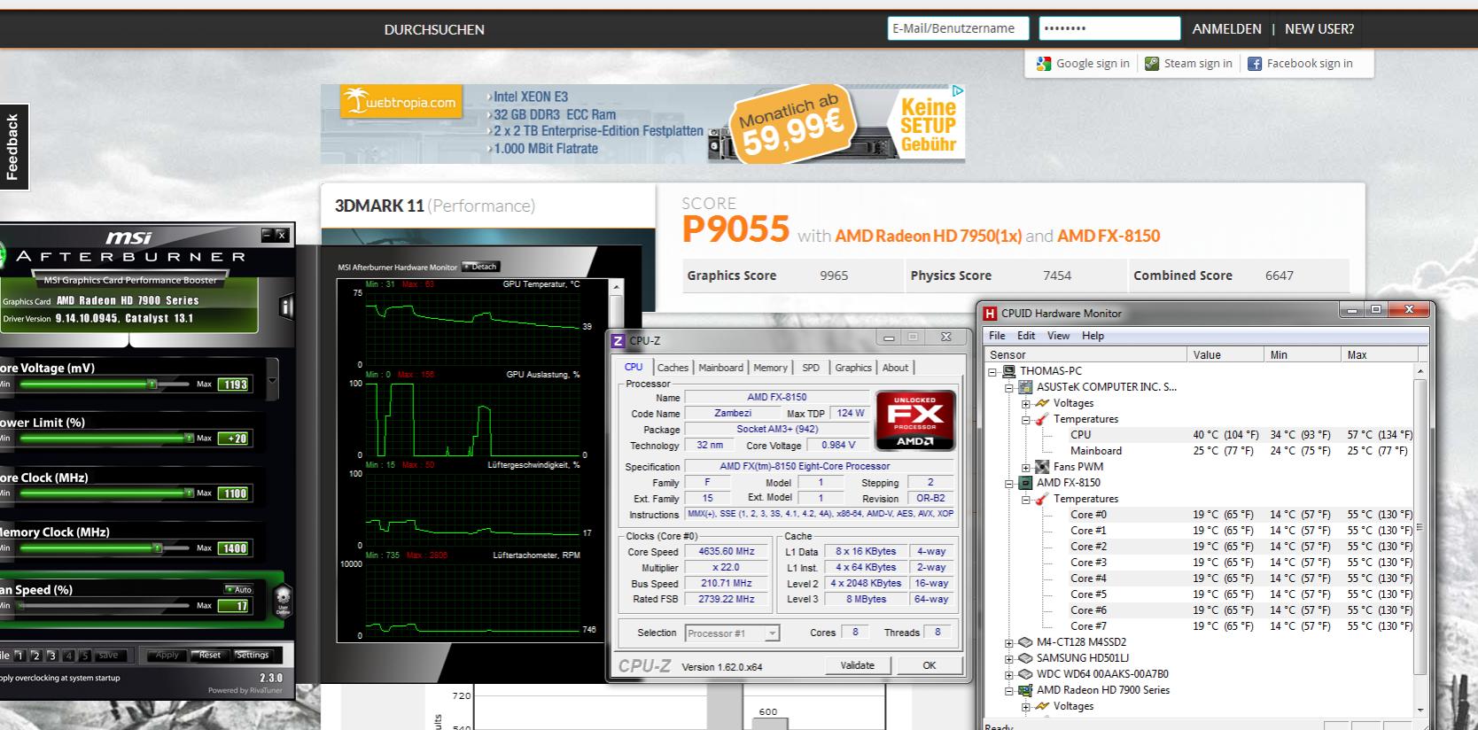The image size is (1478, 730).
Task: Switch to the CPU-Z Mainboard tab
Action: tap(720, 368)
